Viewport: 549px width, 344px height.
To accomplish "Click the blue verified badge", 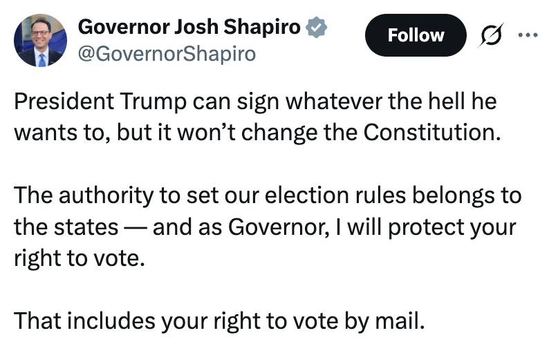I will tap(316, 28).
